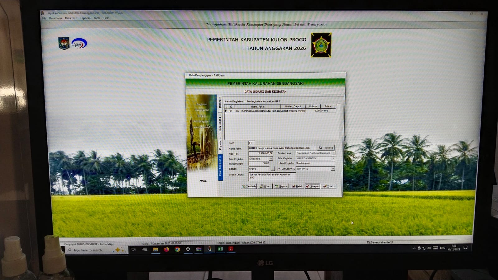Select the Kegiatan vertical tab
Screen dimensions: 498x280
click(x=220, y=144)
